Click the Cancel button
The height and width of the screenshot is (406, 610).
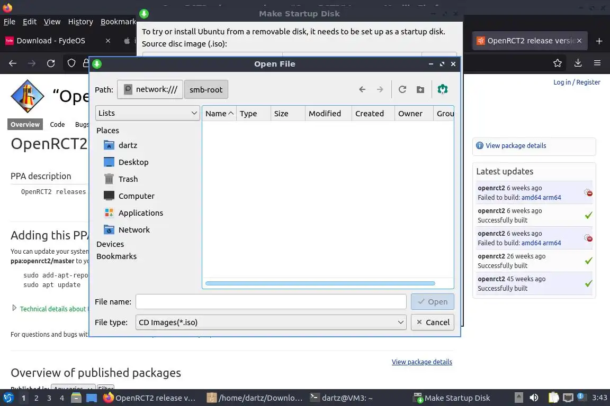tap(433, 322)
